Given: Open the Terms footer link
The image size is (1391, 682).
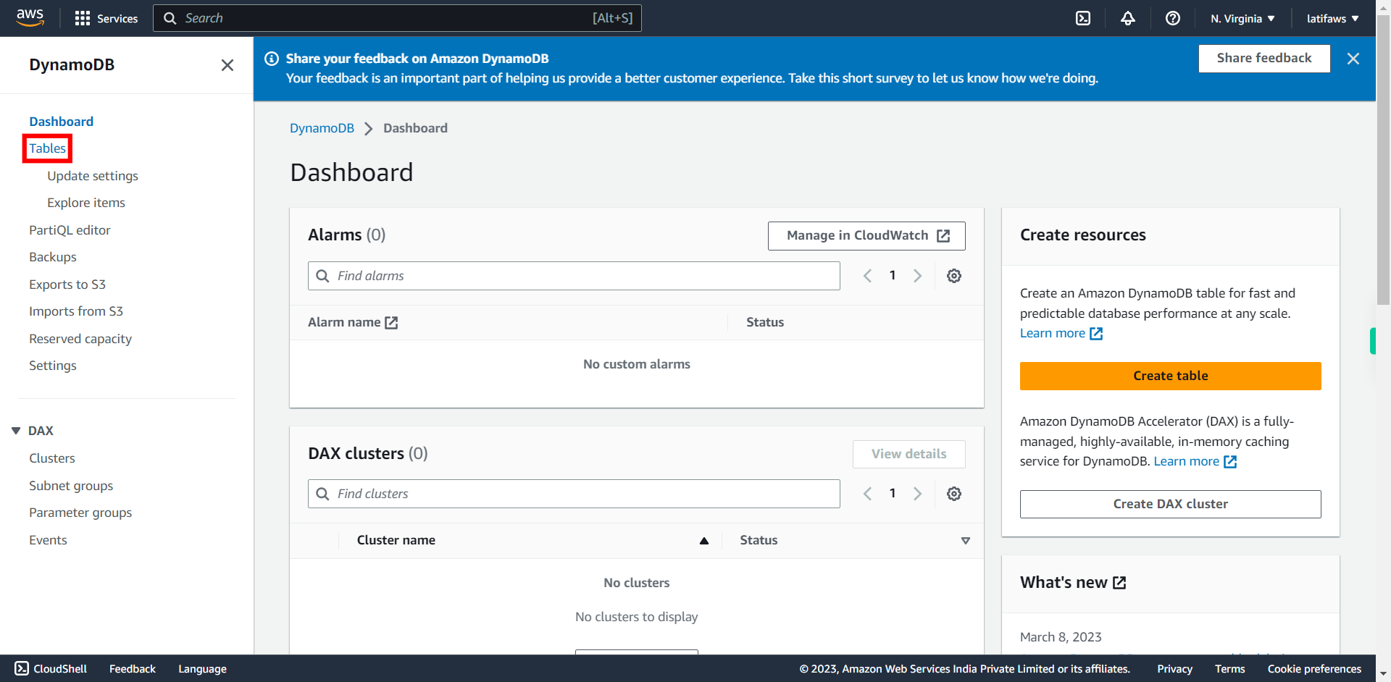Looking at the screenshot, I should (x=1229, y=669).
